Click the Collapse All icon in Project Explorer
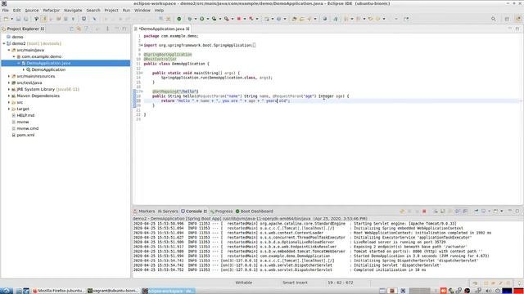The height and width of the screenshot is (294, 524). pyautogui.click(x=71, y=29)
